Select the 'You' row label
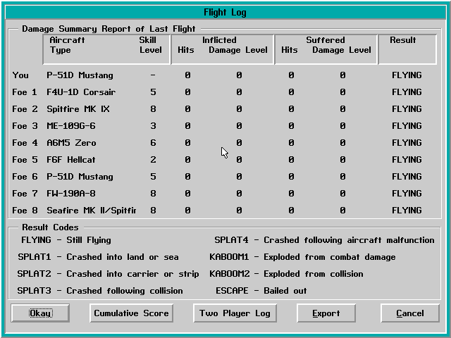Viewport: 451px width, 338px height. point(20,75)
